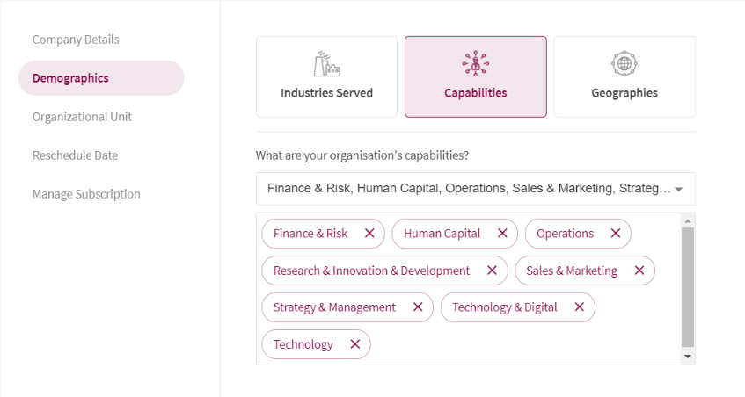
Task: Go to Organizational Unit
Action: (x=82, y=117)
